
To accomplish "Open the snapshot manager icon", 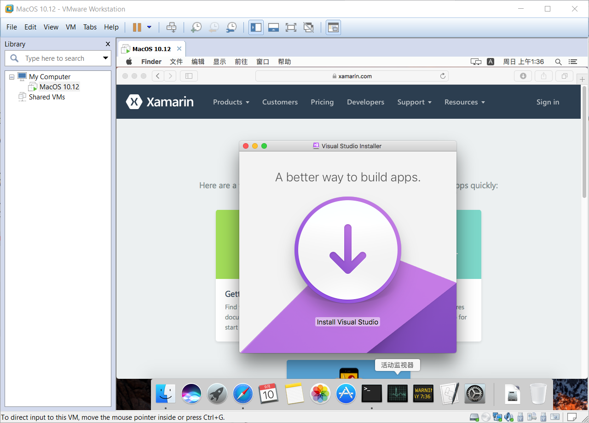I will tap(231, 27).
